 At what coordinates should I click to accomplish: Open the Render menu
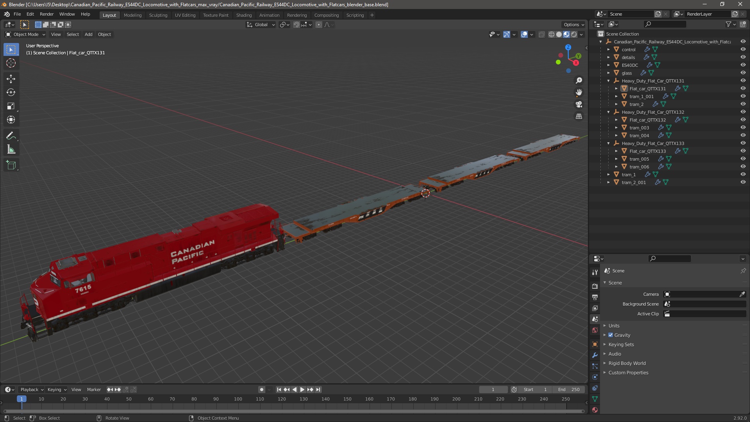tap(46, 14)
